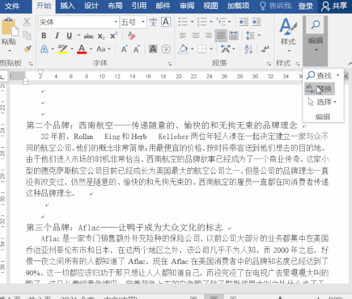Click the 告诉我 search box
This screenshot has height=299, width=352.
pyautogui.click(x=276, y=6)
